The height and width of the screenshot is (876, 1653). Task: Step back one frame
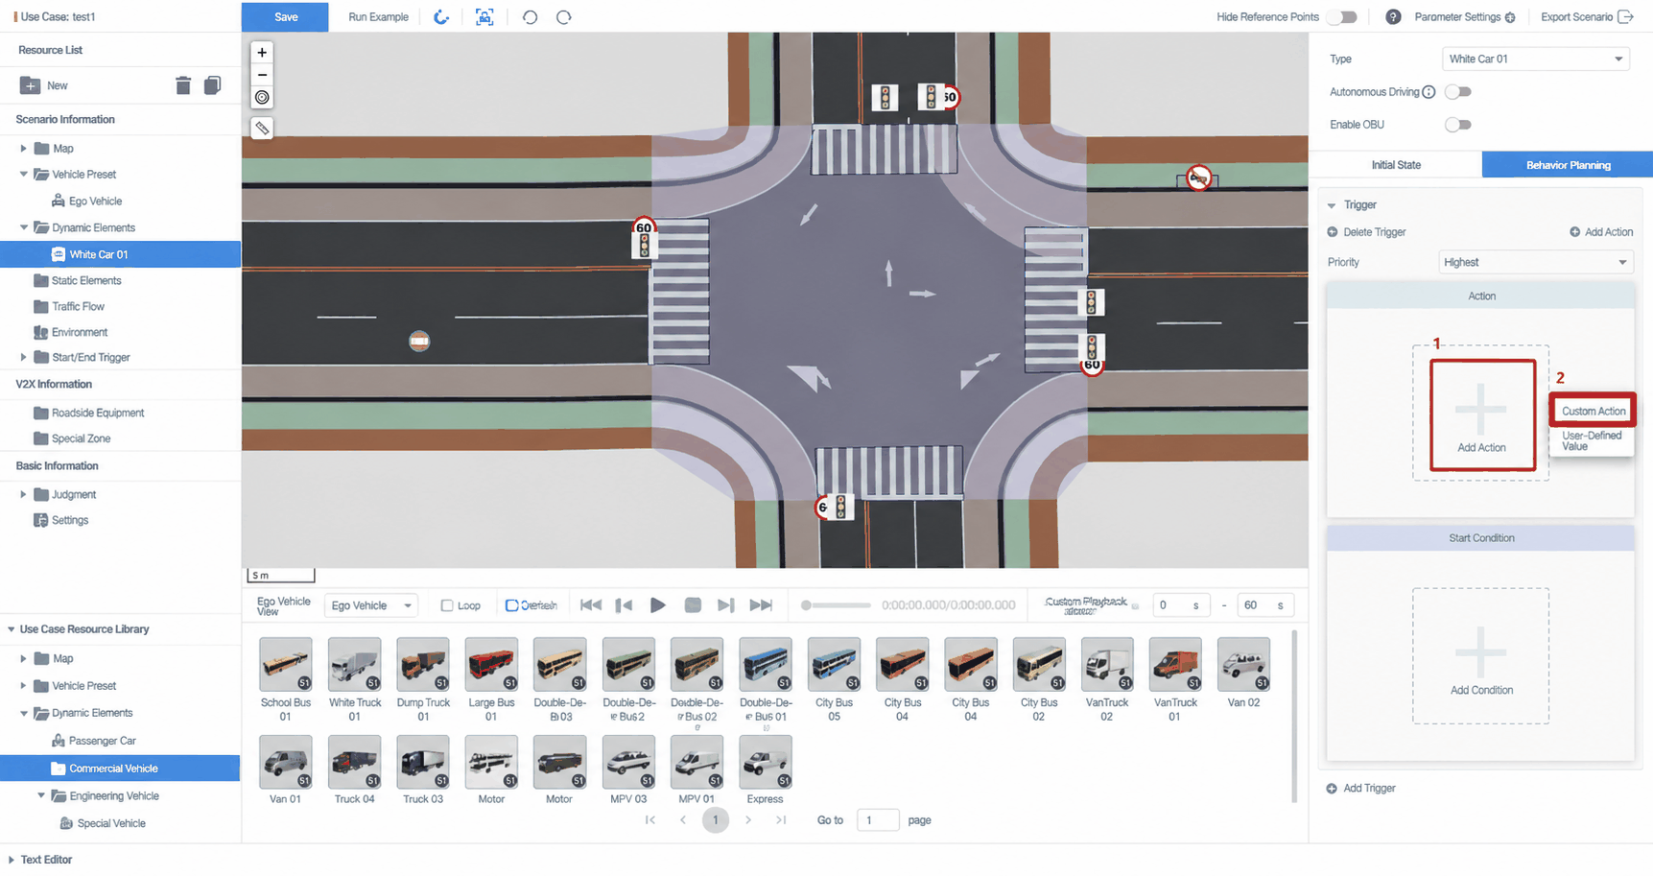pyautogui.click(x=624, y=605)
